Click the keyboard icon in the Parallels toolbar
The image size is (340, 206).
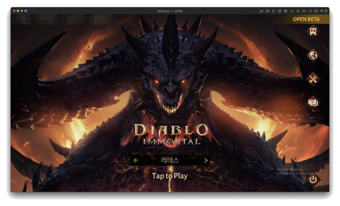(261, 11)
